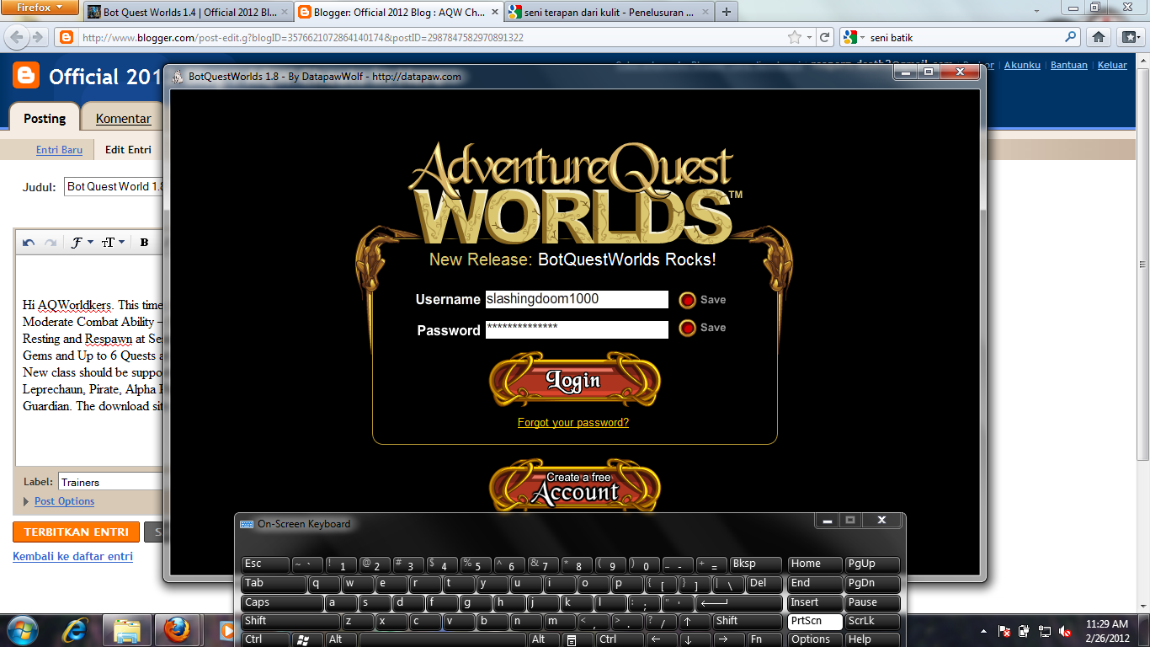Click the muted volume tray icon

1065,631
